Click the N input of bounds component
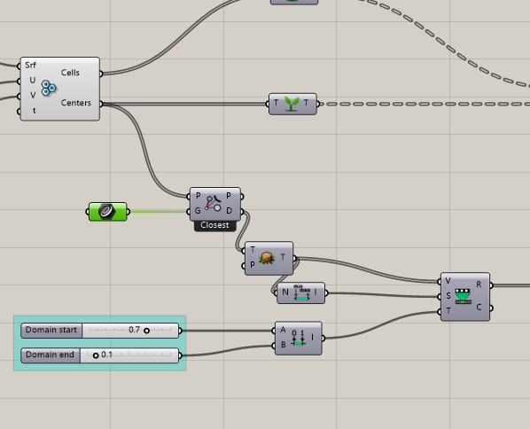The image size is (530, 429). (x=285, y=292)
